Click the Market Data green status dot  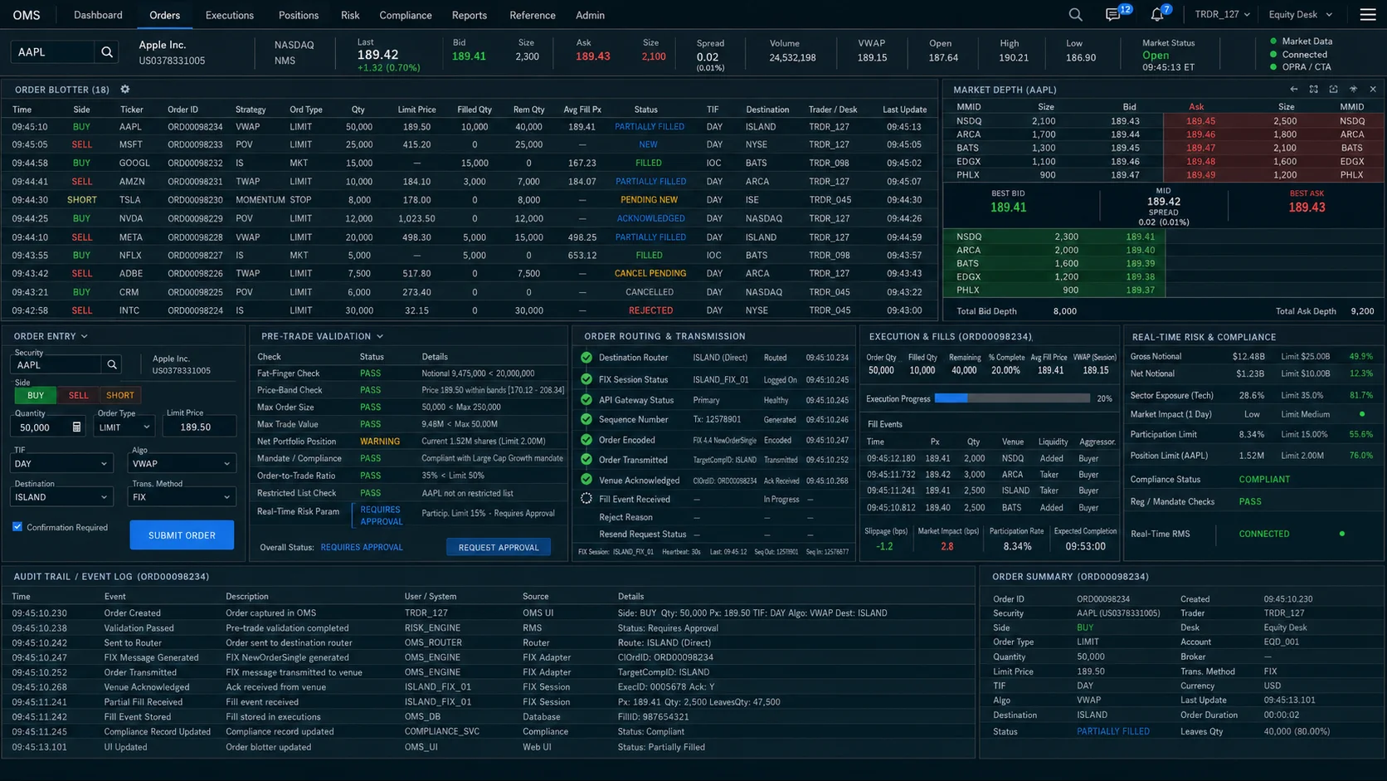click(x=1273, y=41)
